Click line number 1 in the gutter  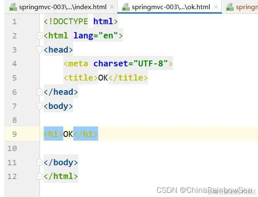coord(15,22)
